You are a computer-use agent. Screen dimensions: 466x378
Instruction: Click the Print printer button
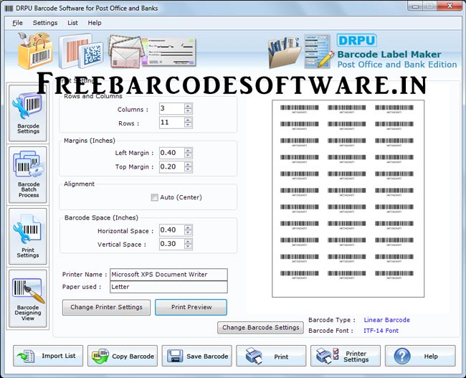coord(271,356)
